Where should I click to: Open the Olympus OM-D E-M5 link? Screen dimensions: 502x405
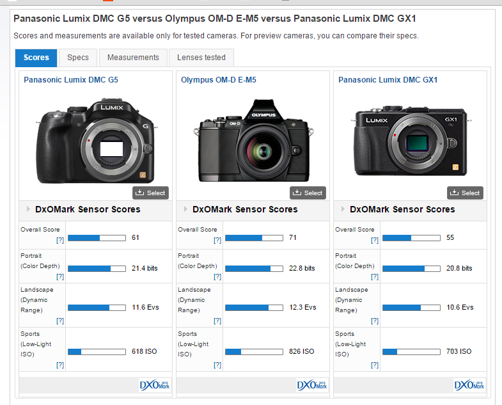click(x=218, y=80)
